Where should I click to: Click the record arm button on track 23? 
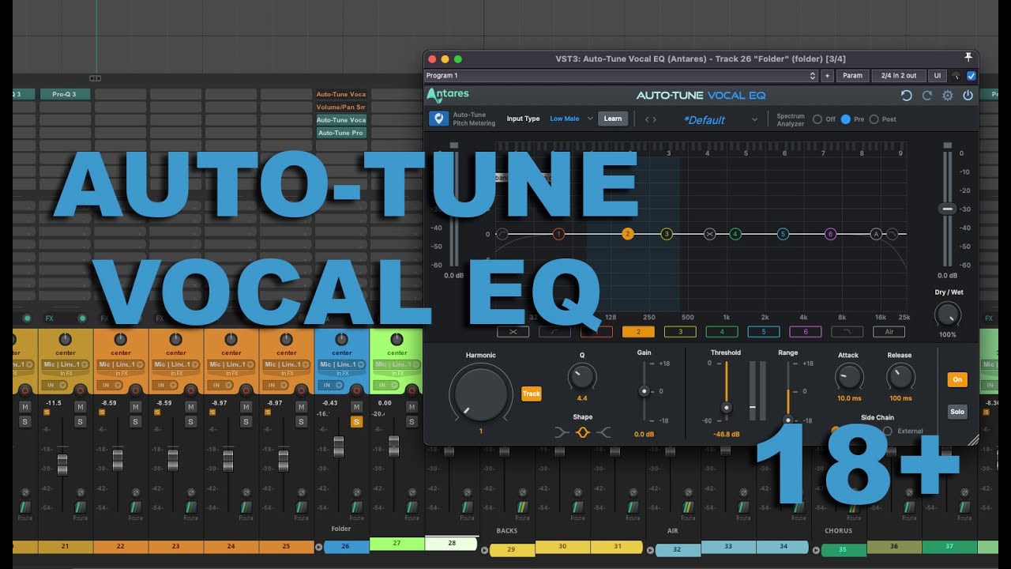190,390
